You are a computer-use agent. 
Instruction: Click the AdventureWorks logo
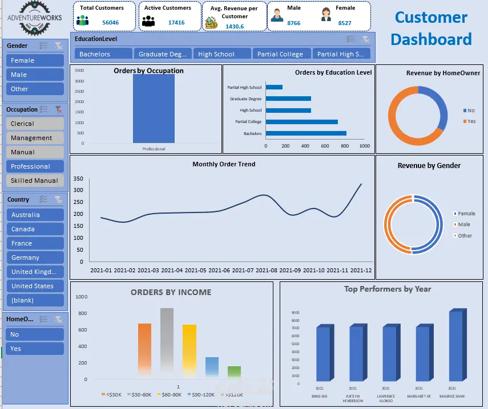coord(35,18)
